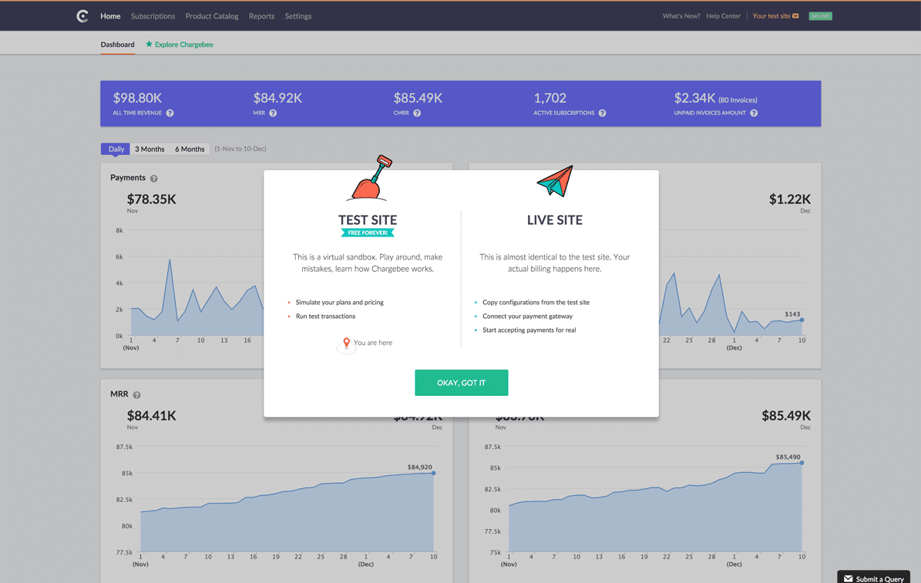Click the help icon beside Payments chart title
921x583 pixels.
pyautogui.click(x=154, y=179)
